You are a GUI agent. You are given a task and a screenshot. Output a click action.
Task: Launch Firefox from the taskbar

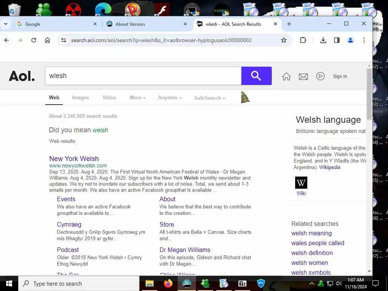[x=168, y=283]
